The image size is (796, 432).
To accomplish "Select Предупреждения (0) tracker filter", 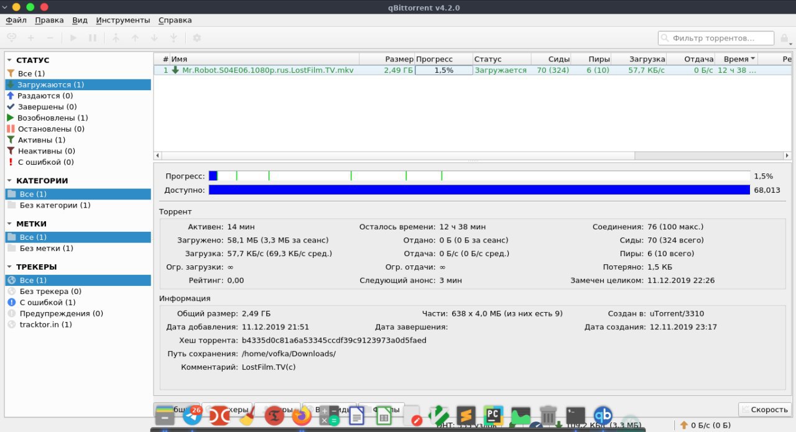I will pos(78,313).
